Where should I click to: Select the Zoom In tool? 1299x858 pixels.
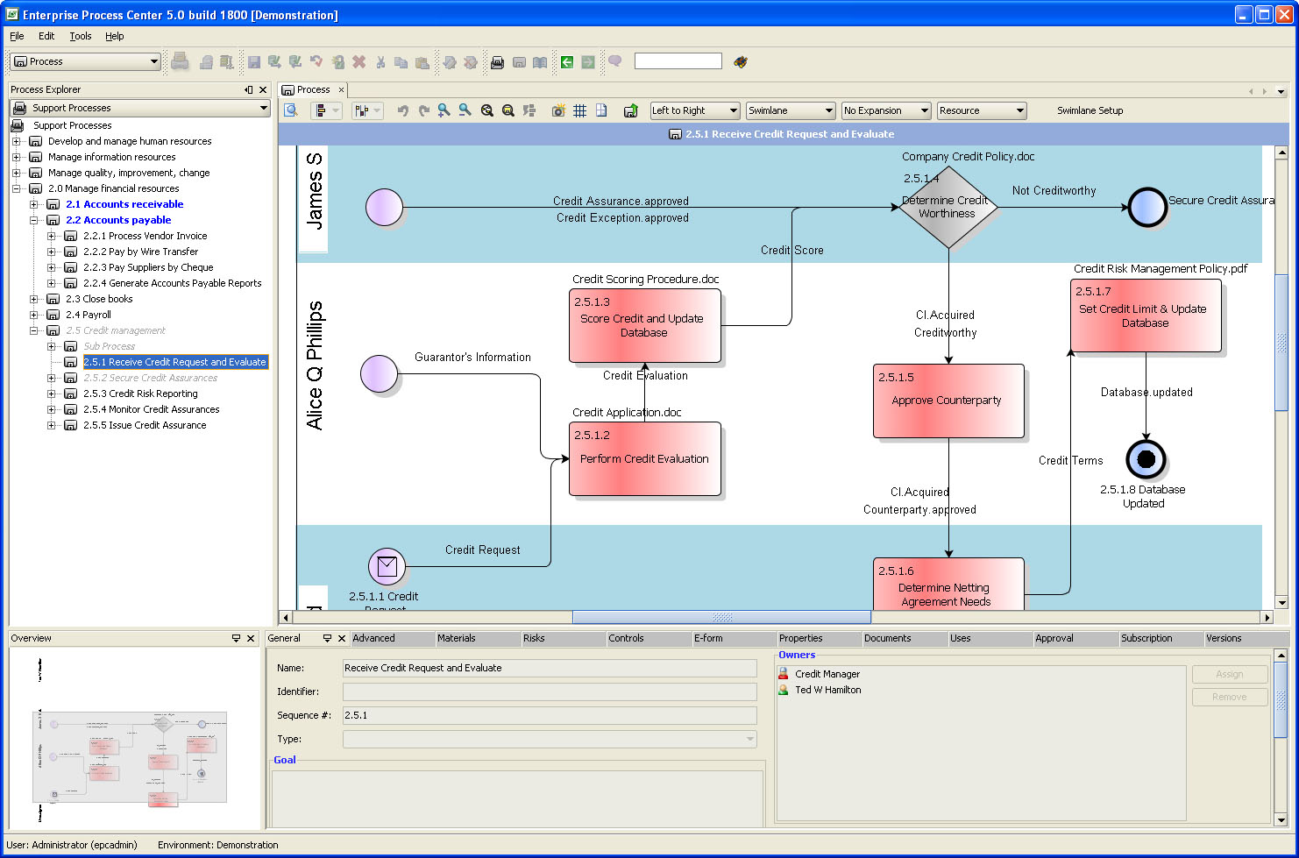pos(443,110)
